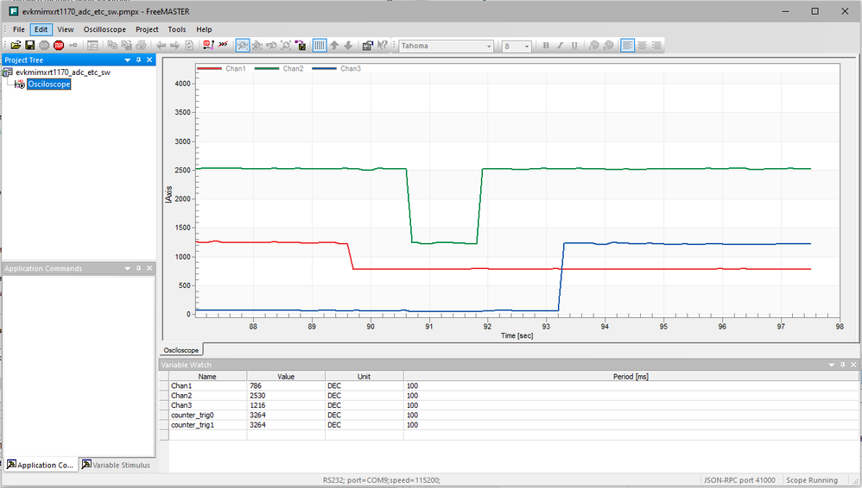Click the red crossed-arrows toolbar icon
This screenshot has height=488, width=862.
(x=223, y=45)
